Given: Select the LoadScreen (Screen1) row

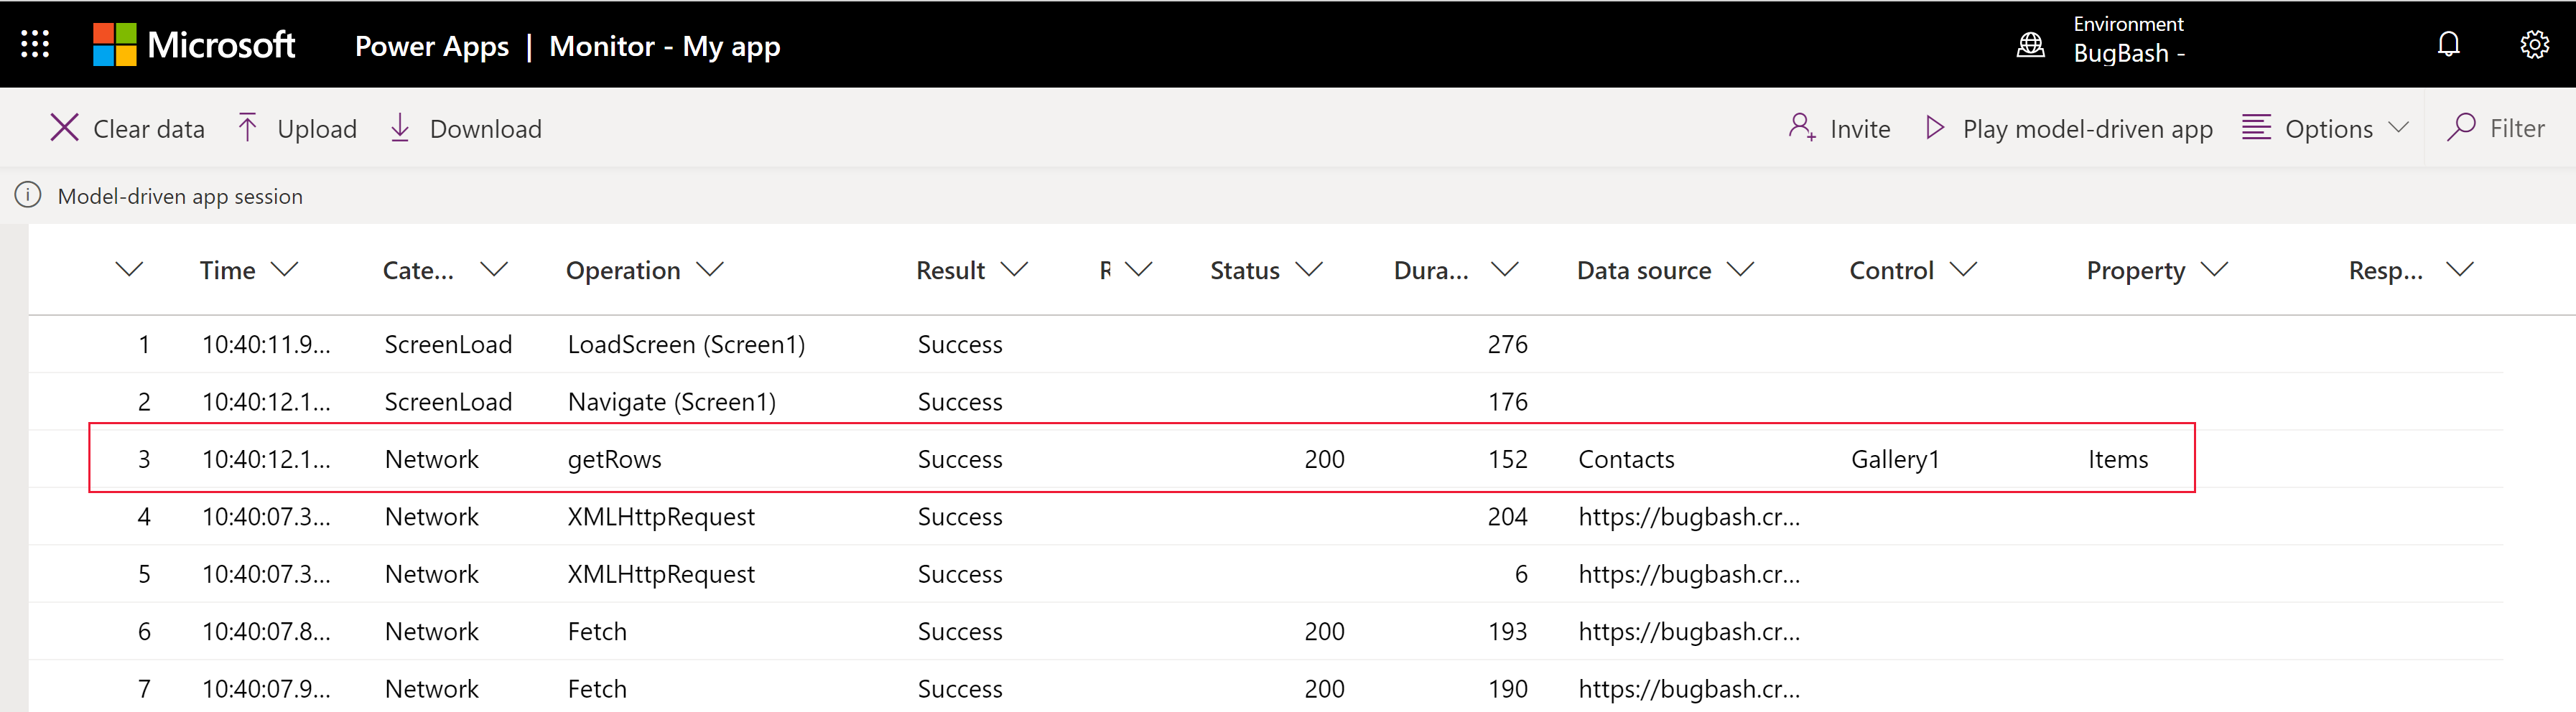Looking at the screenshot, I should tap(1266, 344).
